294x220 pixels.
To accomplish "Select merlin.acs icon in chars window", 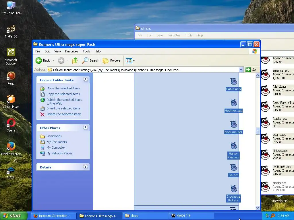I will coord(266,187).
